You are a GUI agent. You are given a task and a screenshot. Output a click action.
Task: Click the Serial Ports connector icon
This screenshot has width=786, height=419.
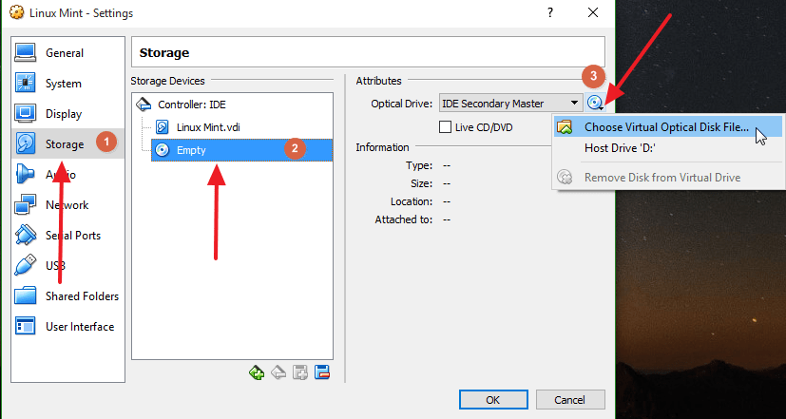[x=25, y=236]
